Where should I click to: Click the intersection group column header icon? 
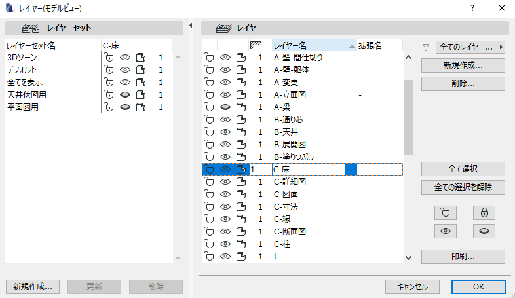pos(256,45)
